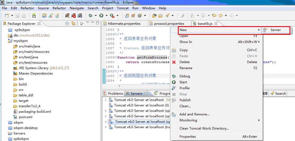Open the Tomcat menu
The width and height of the screenshot is (295, 141).
pyautogui.click(x=123, y=8)
